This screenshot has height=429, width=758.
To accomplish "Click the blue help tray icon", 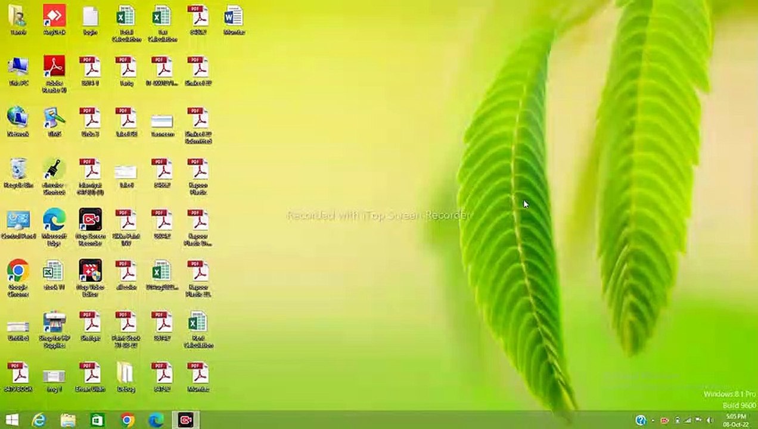I will point(641,421).
